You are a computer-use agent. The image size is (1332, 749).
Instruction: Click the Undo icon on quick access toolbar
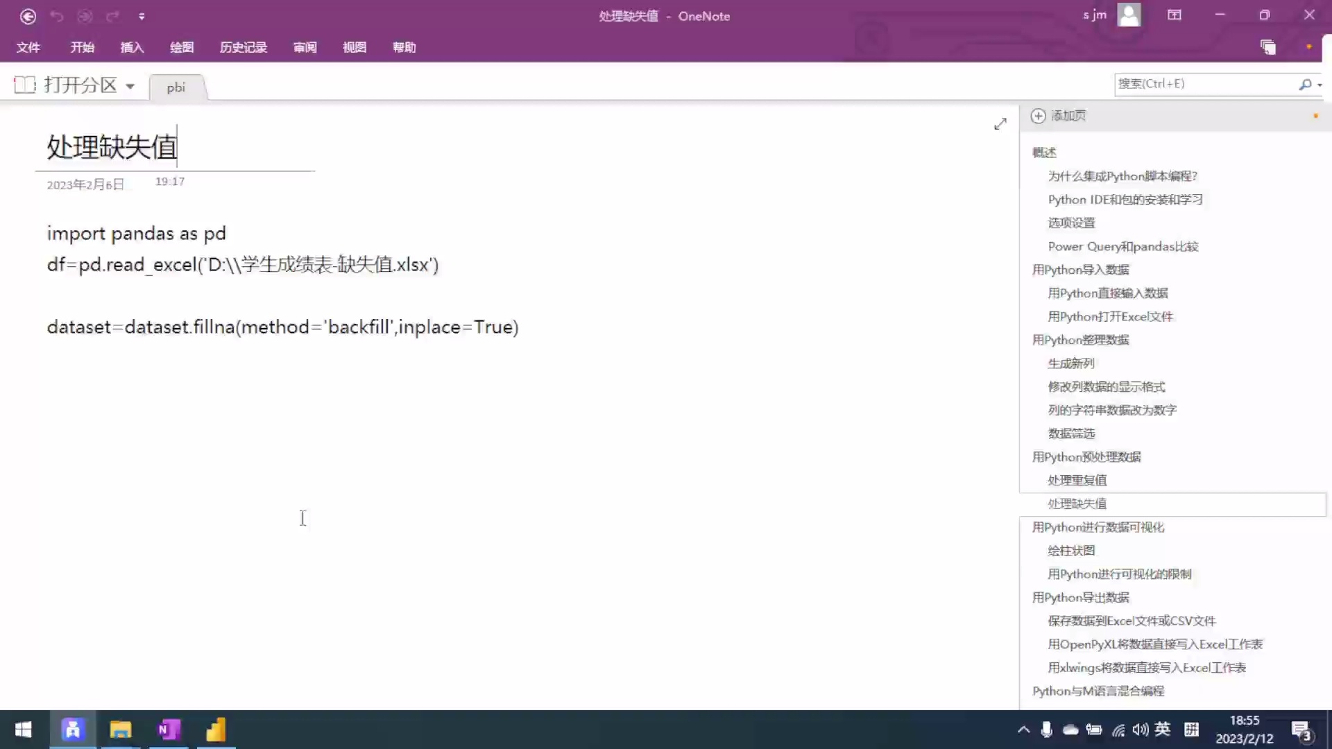(57, 16)
